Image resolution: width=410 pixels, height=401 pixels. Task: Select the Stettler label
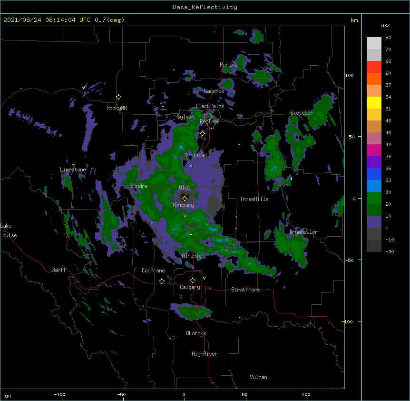pos(302,113)
